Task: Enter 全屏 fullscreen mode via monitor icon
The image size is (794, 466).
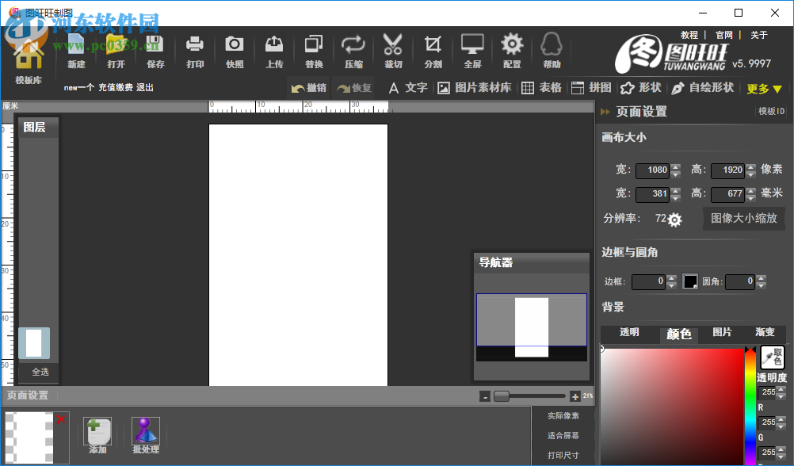Action: (x=472, y=44)
